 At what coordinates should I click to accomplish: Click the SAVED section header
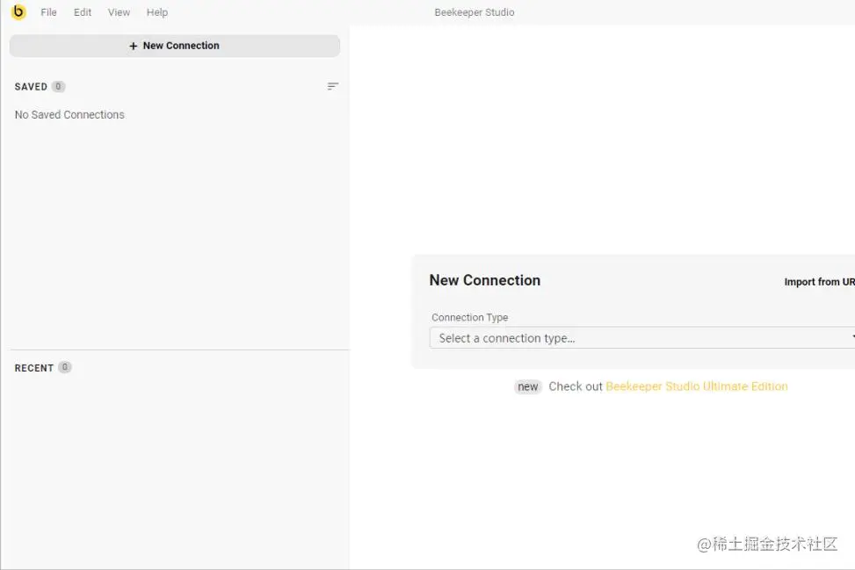(31, 87)
